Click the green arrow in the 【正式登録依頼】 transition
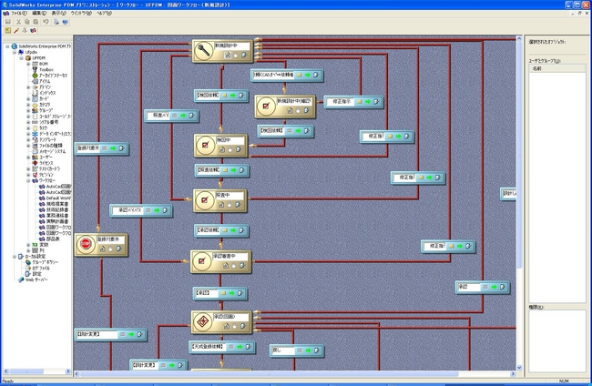This screenshot has width=592, height=386. [x=240, y=347]
